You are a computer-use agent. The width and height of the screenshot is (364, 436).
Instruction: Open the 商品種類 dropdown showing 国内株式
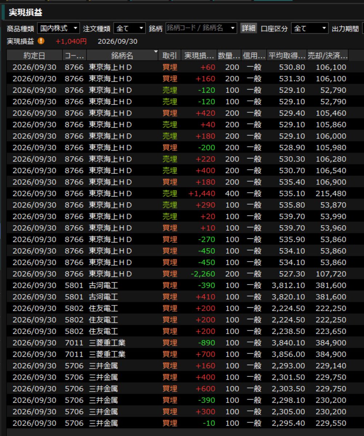pyautogui.click(x=59, y=28)
